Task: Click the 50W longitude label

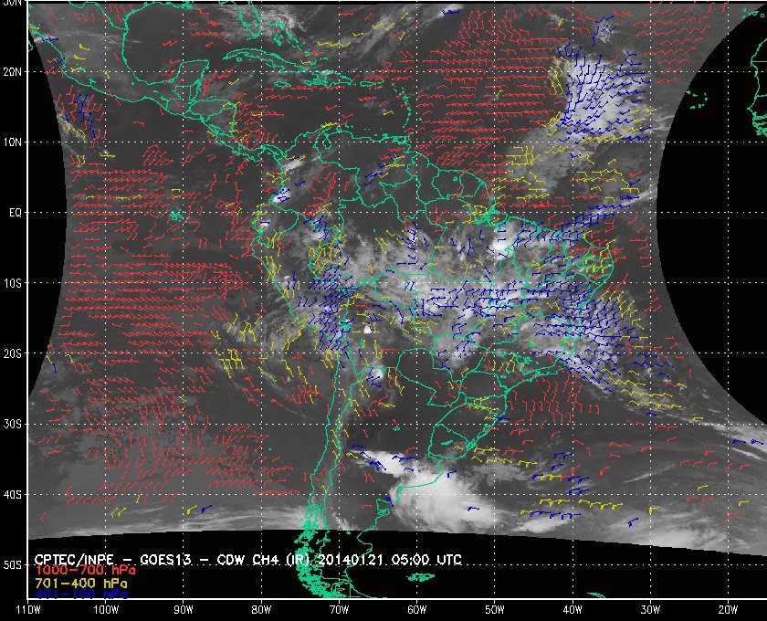Action: (495, 610)
